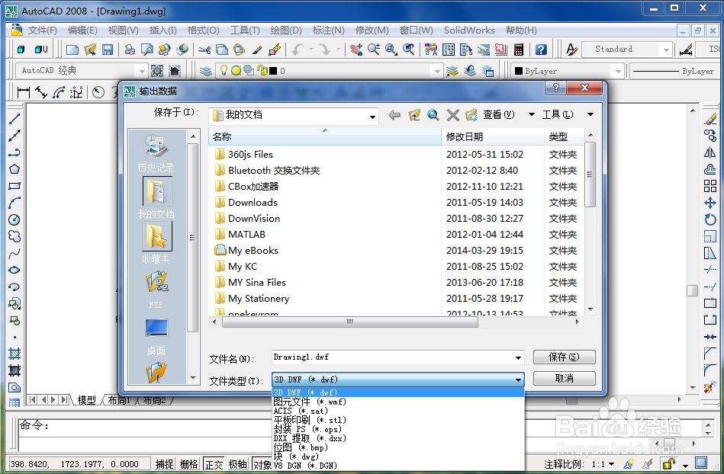Screen dimensions: 724x474
Task: Click the Linear dimension tool icon
Action: pos(23,92)
